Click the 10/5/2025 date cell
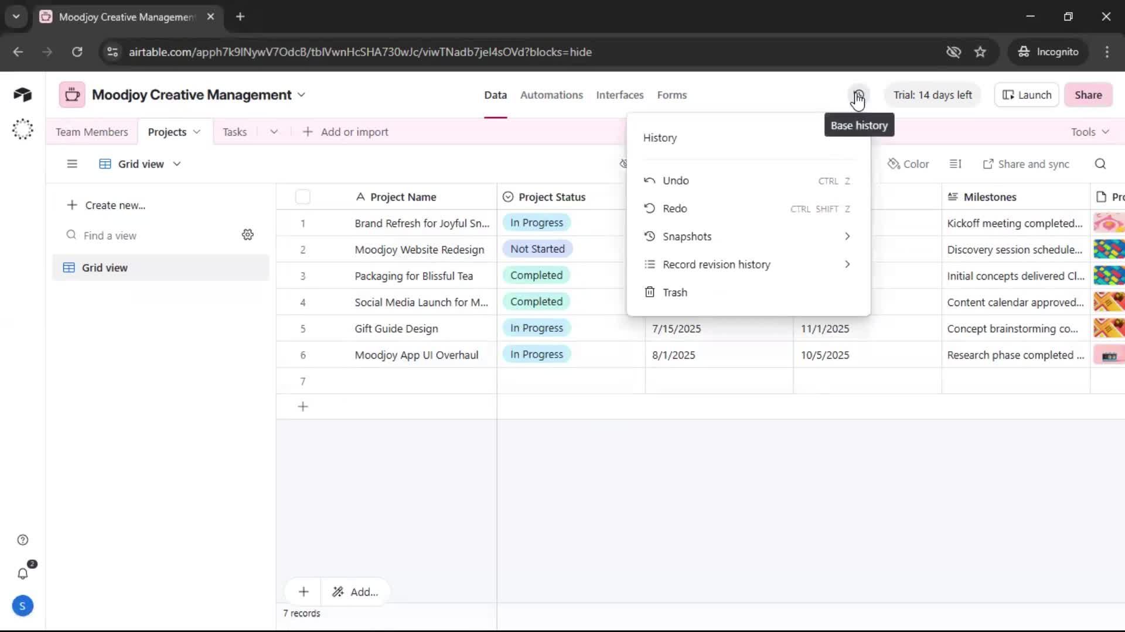1125x632 pixels. [867, 355]
